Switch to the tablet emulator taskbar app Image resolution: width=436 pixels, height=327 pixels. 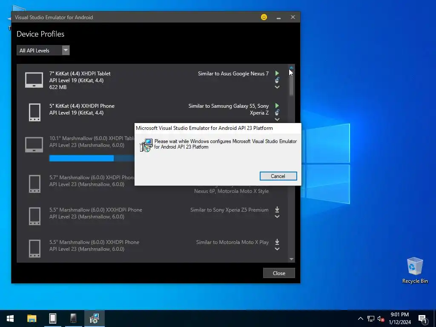click(52, 318)
